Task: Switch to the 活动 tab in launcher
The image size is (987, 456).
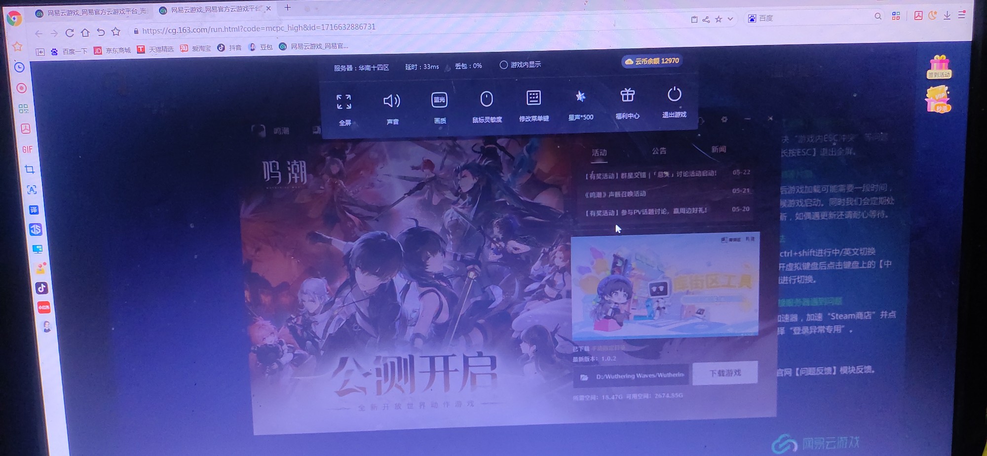Action: [x=599, y=152]
